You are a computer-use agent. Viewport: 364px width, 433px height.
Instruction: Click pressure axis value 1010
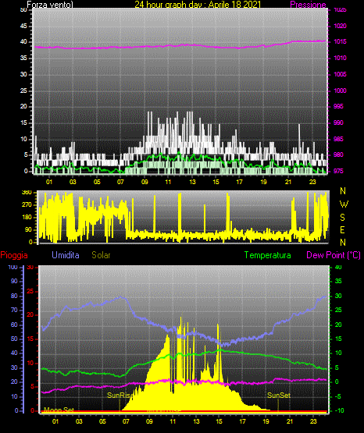pos(340,58)
